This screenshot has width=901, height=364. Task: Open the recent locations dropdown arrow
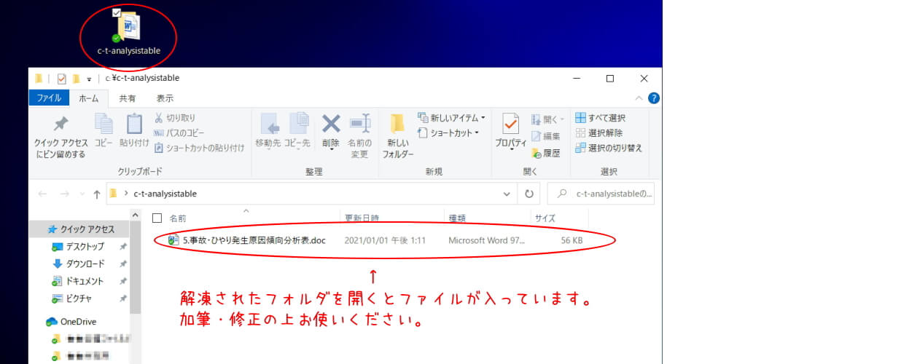(80, 194)
